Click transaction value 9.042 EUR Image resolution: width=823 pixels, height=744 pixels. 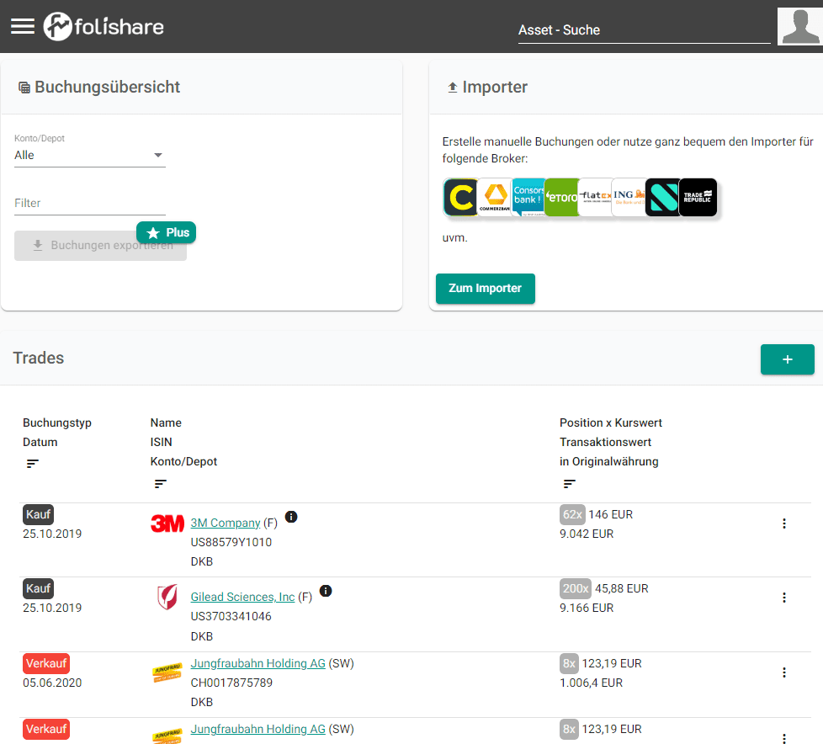coord(587,534)
